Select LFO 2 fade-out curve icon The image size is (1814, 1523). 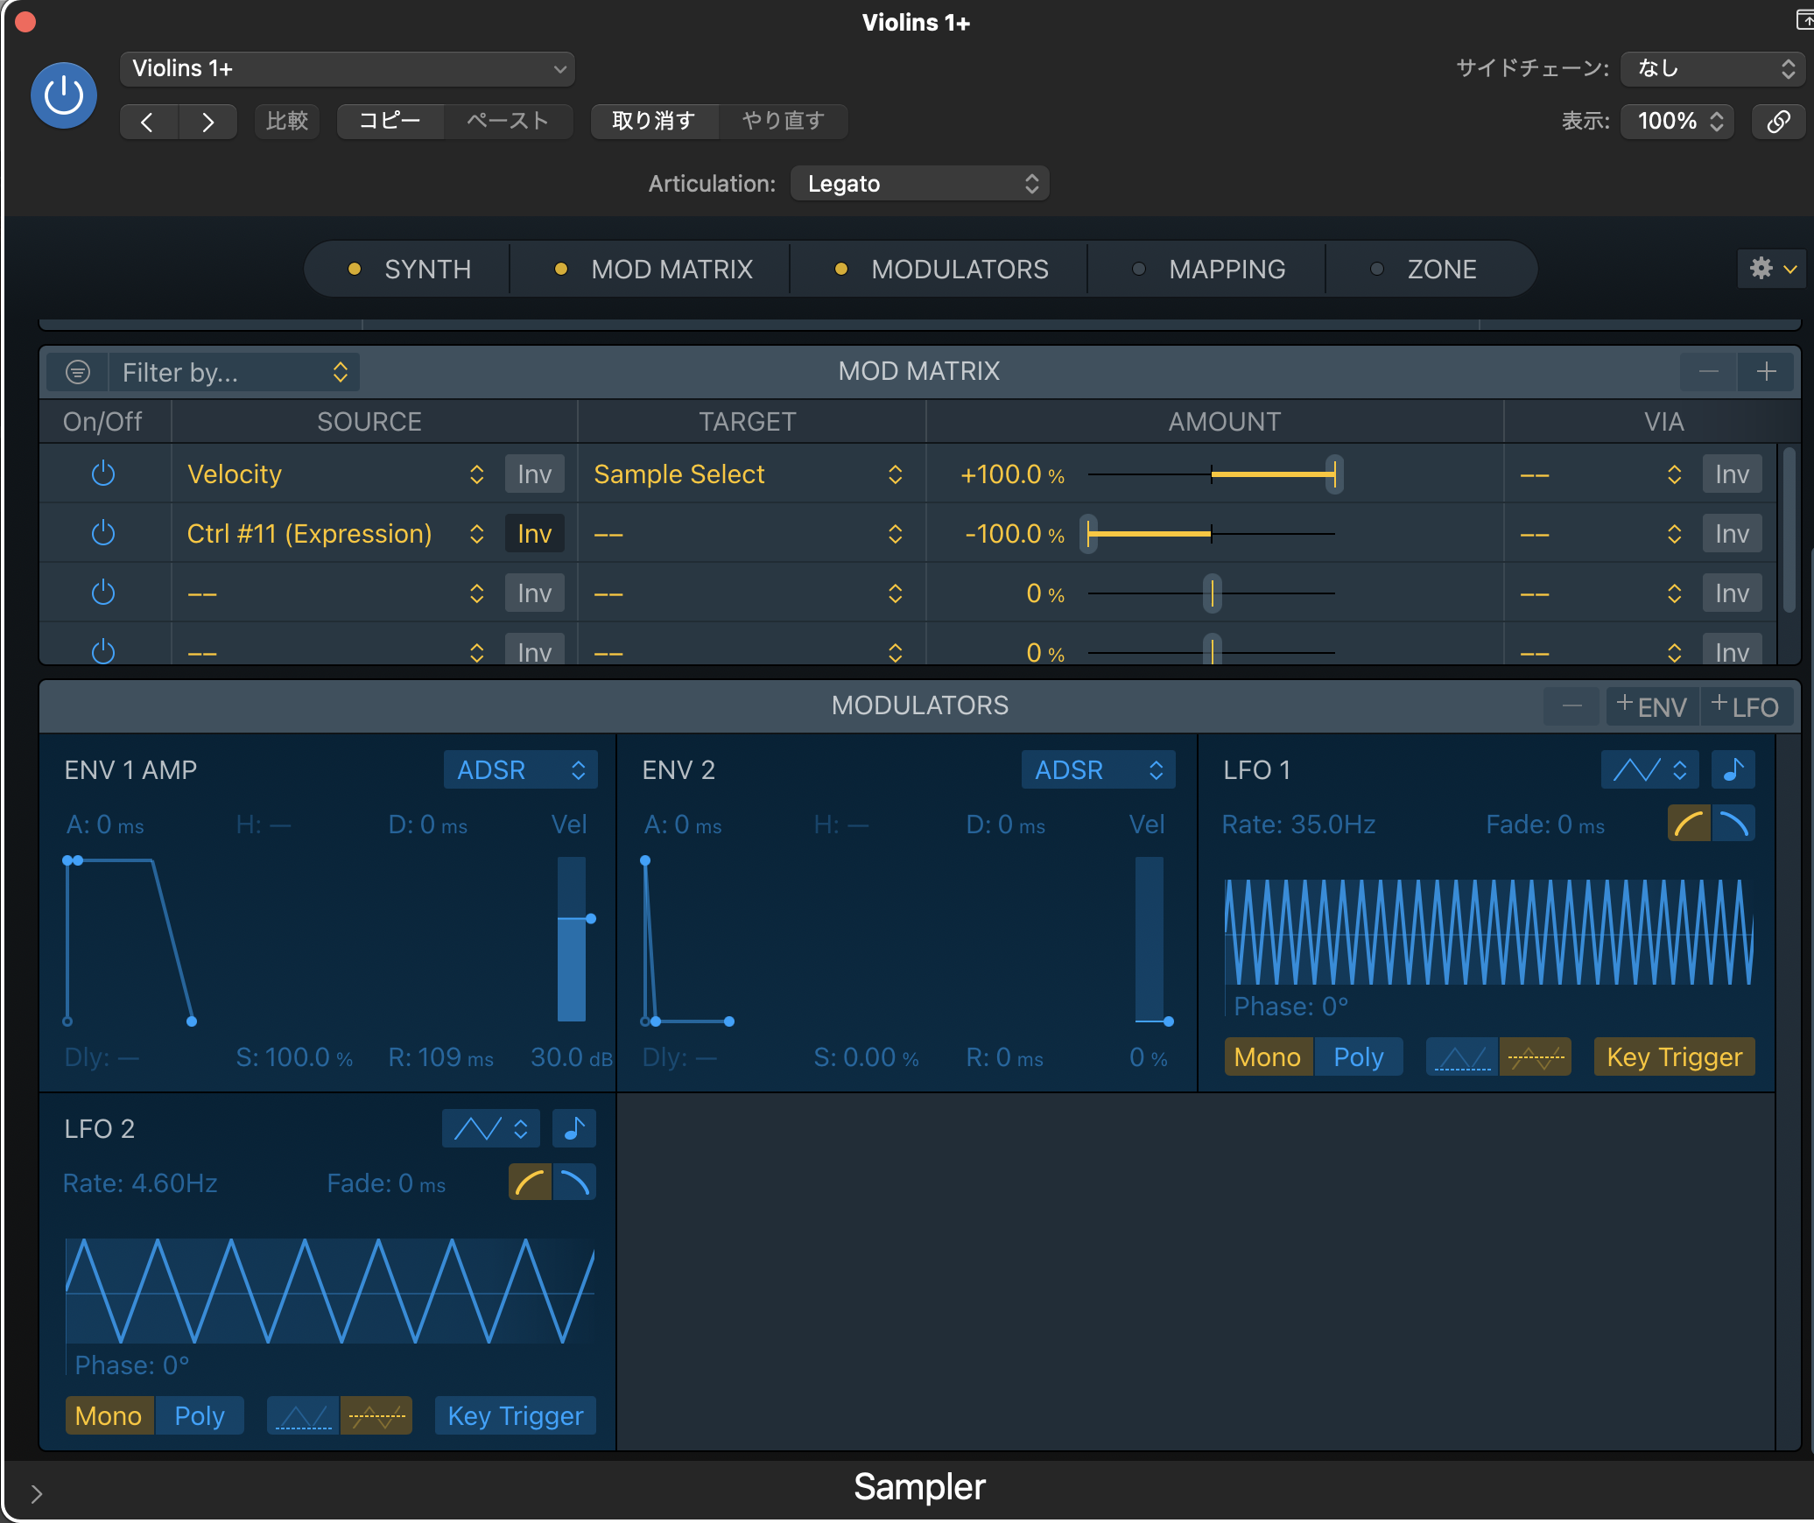click(x=575, y=1183)
